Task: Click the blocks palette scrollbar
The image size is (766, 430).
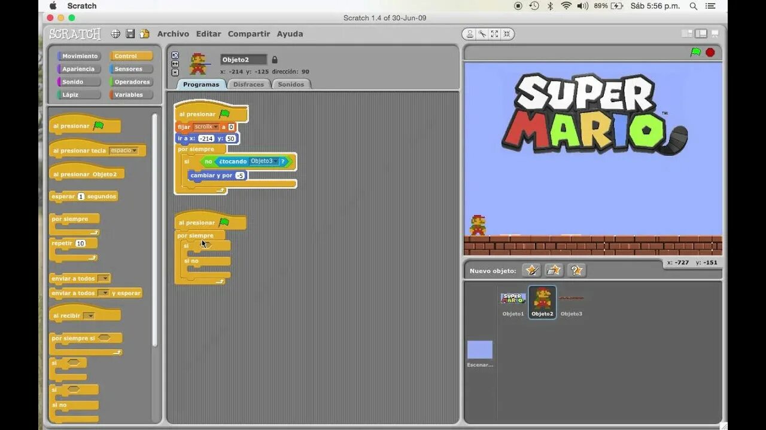Action: click(154, 230)
